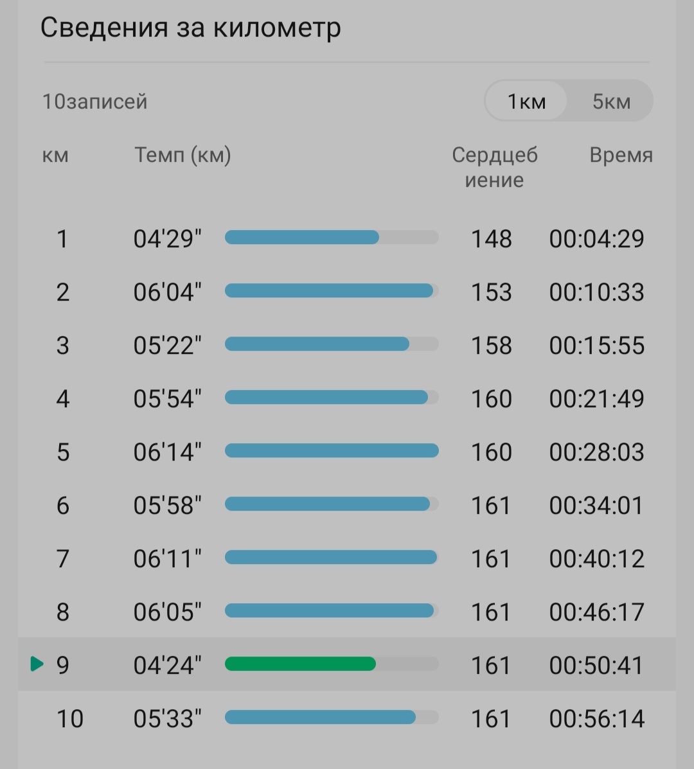Select kilometer 10 row number

(69, 718)
